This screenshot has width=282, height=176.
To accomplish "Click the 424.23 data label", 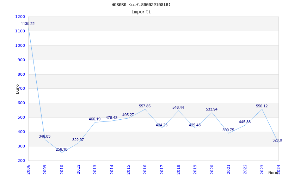I will pos(161,125).
